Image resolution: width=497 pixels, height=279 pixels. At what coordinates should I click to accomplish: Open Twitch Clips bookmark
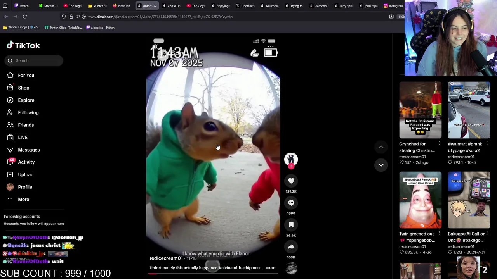coord(63,28)
